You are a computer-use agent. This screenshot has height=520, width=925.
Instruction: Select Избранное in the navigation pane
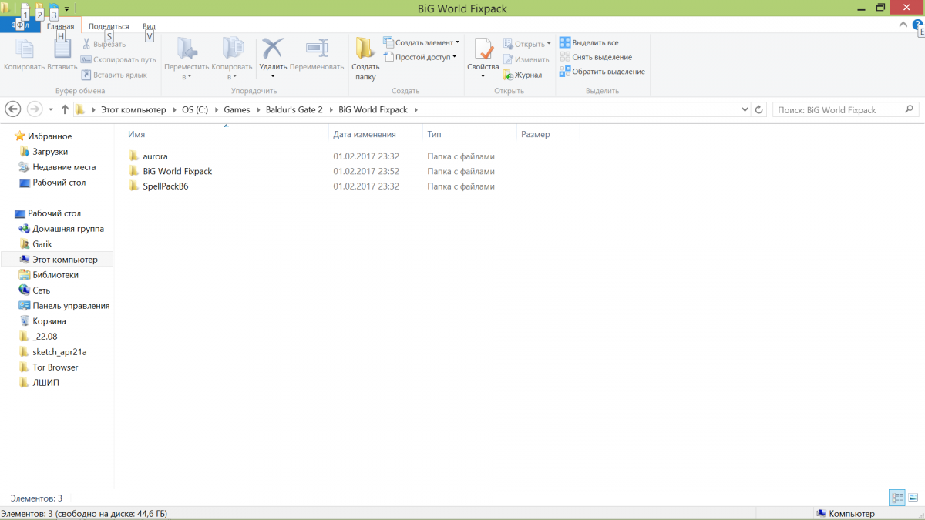coord(49,136)
